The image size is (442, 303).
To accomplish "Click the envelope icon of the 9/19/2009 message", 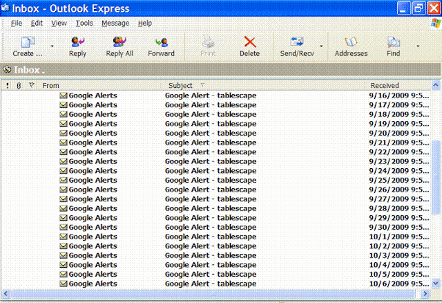I will coord(64,124).
